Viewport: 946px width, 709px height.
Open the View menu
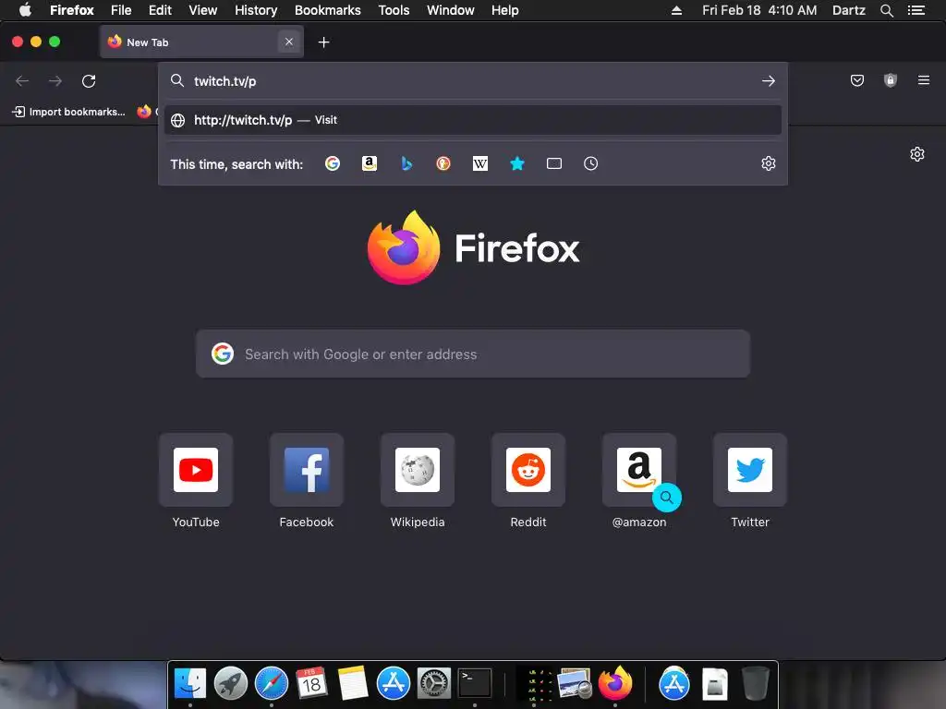[x=202, y=10]
